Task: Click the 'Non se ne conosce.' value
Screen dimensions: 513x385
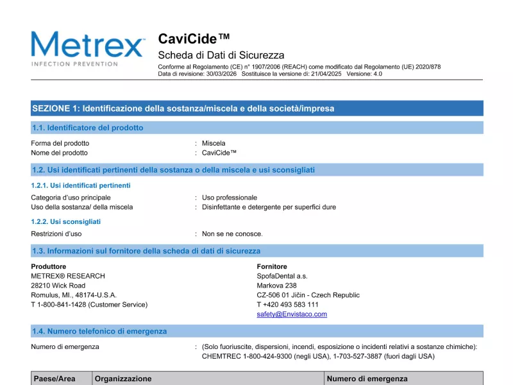Action: click(x=232, y=234)
